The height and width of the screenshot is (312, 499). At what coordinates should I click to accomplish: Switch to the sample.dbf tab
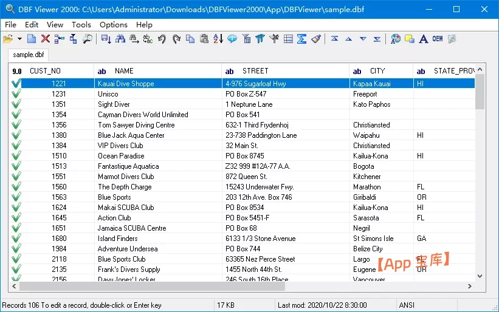pos(29,55)
